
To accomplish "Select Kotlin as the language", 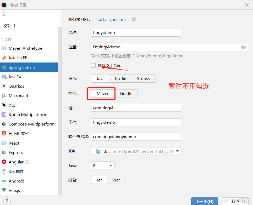I will click(x=120, y=79).
